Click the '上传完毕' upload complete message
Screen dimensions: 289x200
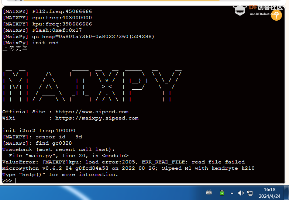15,49
